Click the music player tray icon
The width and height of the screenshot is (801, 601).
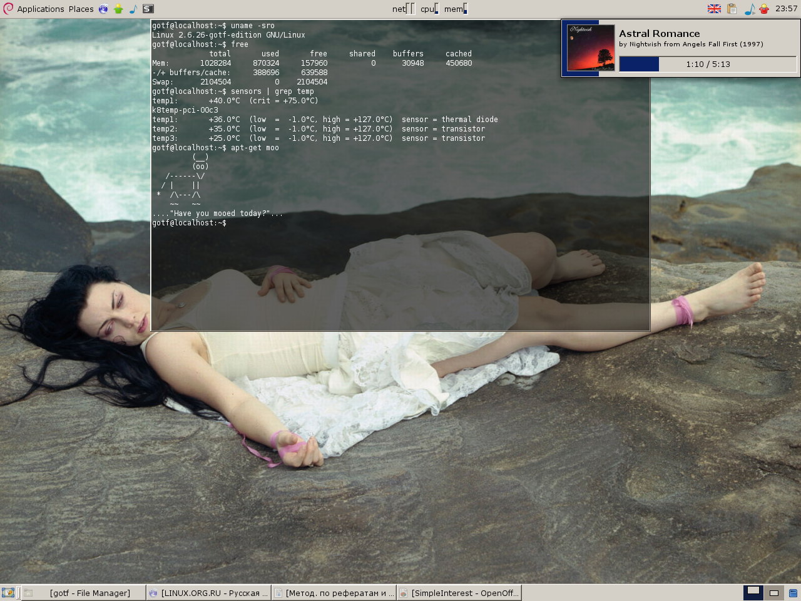point(749,9)
